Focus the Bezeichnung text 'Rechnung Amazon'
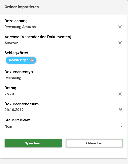Image resolution: width=128 pixels, height=164 pixels. pos(20,27)
